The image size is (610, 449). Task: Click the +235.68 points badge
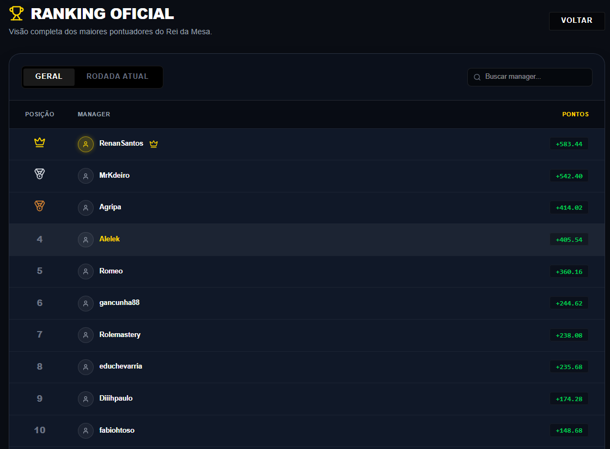click(569, 367)
